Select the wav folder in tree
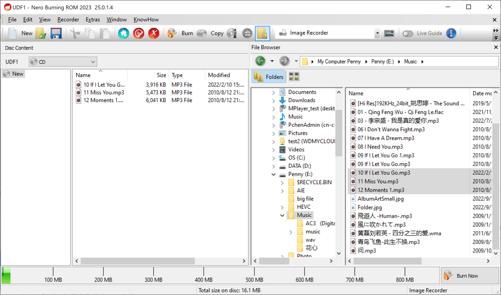Image resolution: width=501 pixels, height=295 pixels. click(x=310, y=240)
